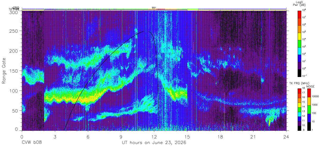Click the 'Range Gate' y-axis label
Viewport: 322px width, 148px height.
coord(4,71)
